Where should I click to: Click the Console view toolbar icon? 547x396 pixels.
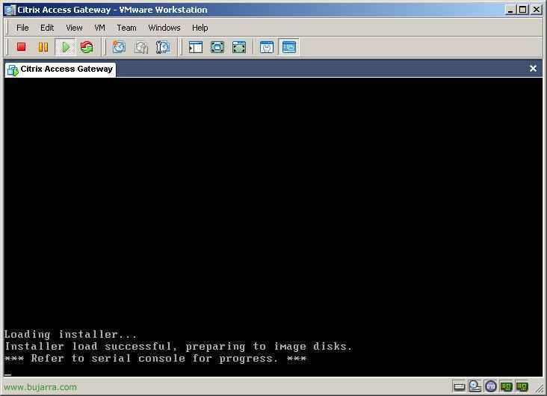tap(289, 47)
